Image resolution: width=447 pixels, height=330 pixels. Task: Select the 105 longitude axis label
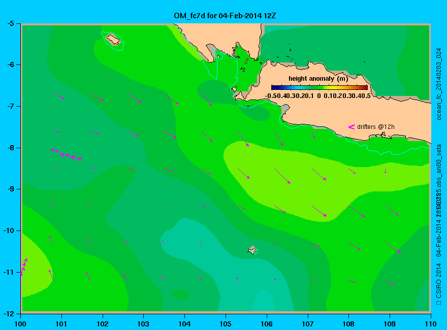click(226, 324)
